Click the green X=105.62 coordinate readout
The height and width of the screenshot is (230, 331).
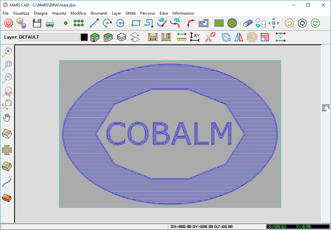point(277,227)
